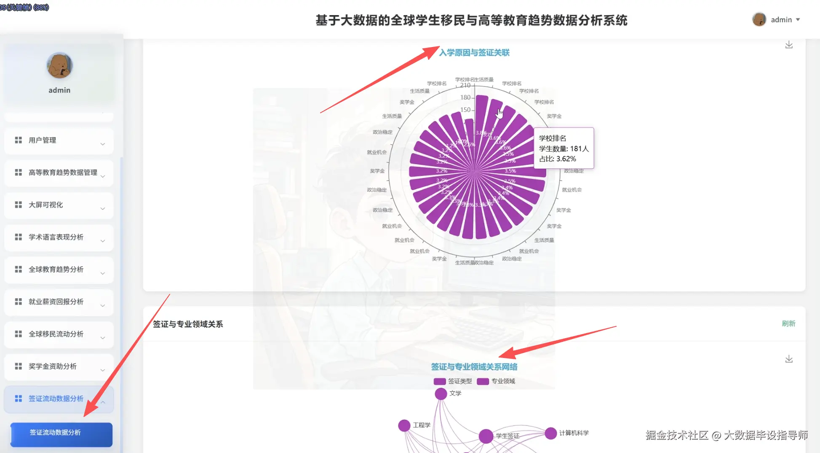Click the sidebar admin profile picture
820x453 pixels.
(x=59, y=66)
